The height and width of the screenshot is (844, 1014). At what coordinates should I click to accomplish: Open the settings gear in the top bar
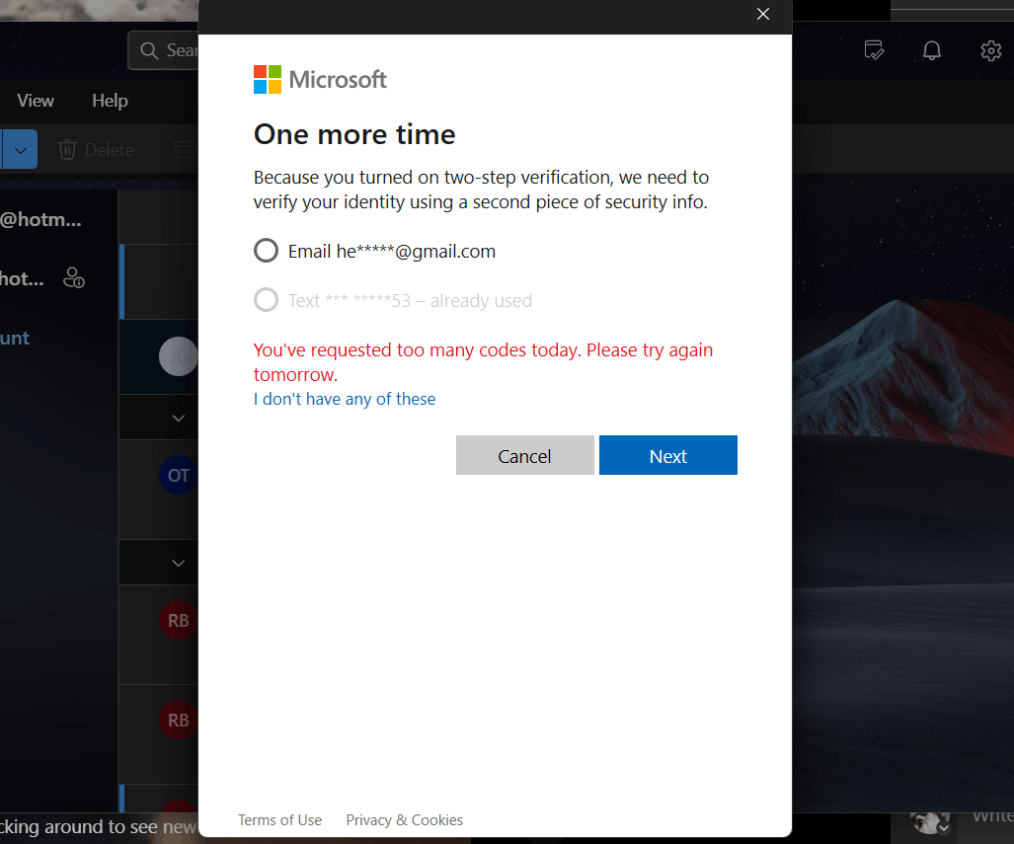tap(991, 50)
